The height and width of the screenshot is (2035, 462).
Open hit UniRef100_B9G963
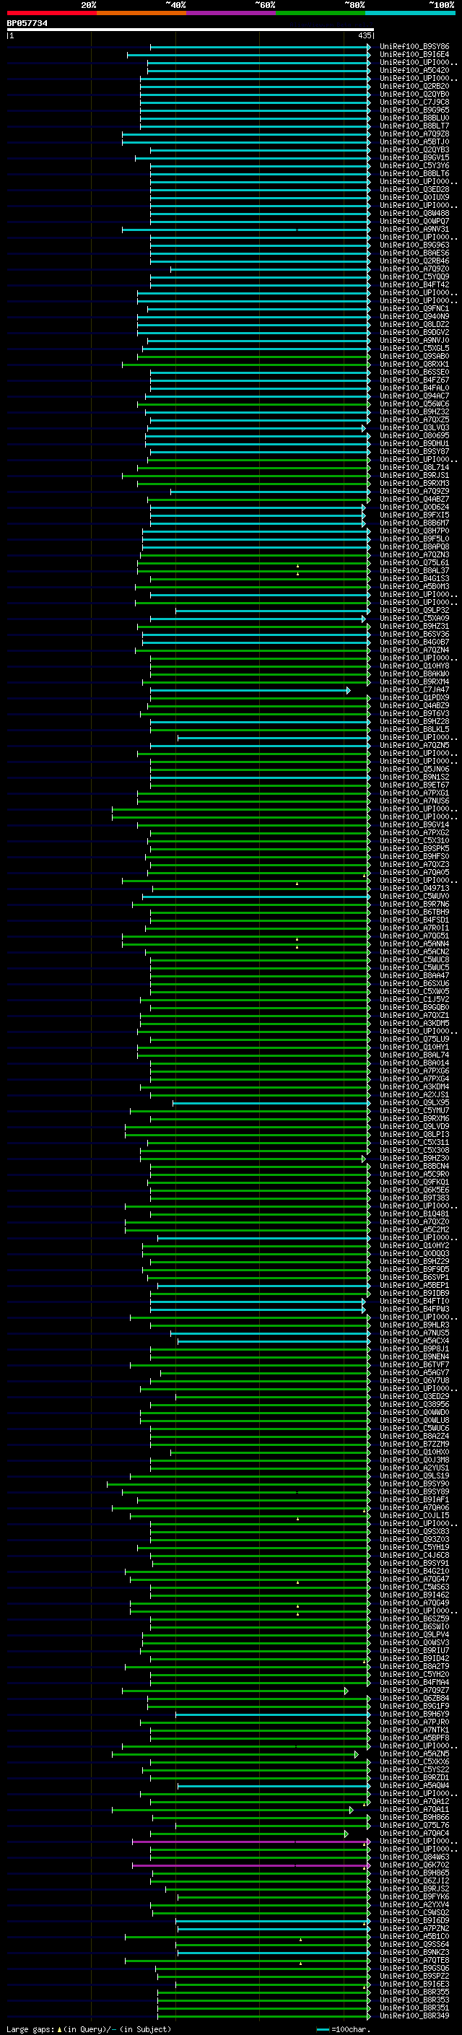414,245
